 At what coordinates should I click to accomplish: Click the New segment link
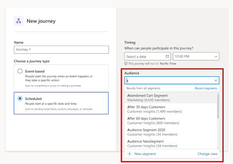(x=145, y=154)
